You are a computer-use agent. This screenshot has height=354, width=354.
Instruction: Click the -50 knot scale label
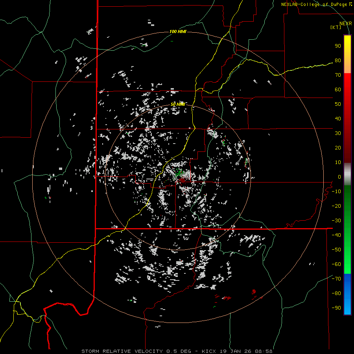(x=336, y=250)
